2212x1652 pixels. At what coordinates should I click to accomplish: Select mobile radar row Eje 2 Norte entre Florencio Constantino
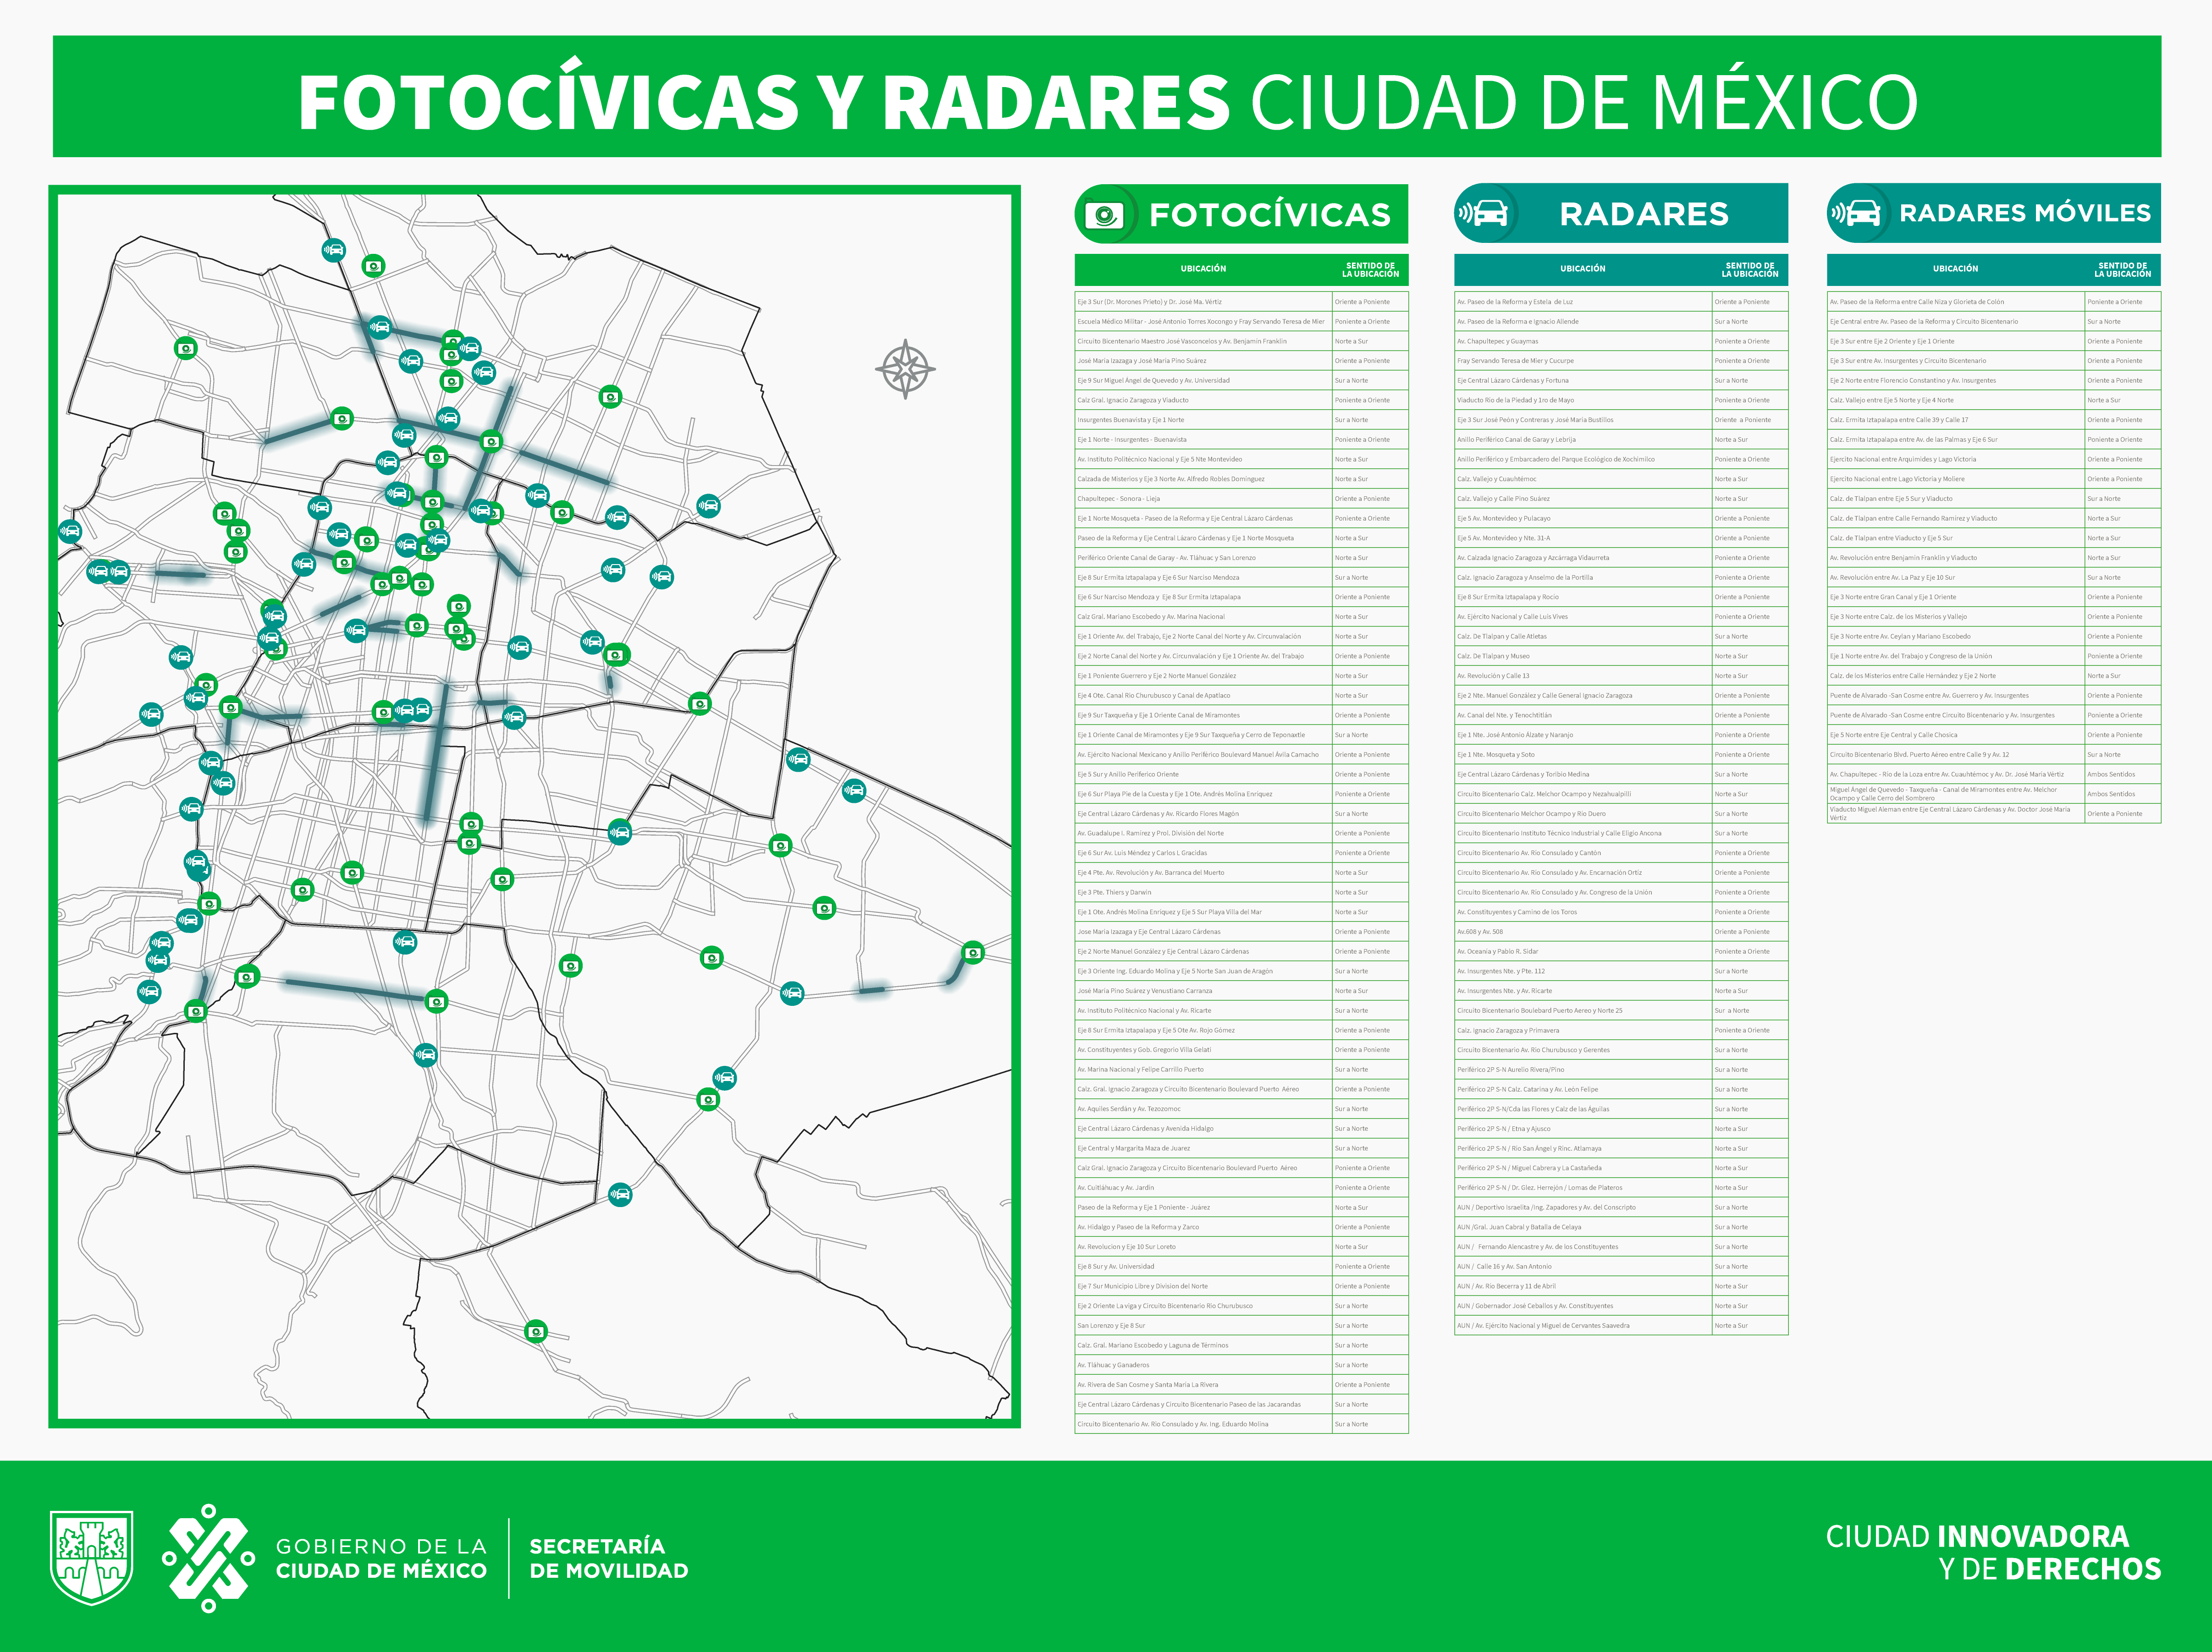click(1994, 381)
